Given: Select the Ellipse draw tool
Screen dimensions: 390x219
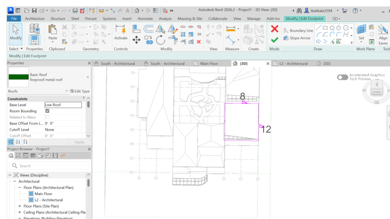Looking at the screenshot, I should 318,41.
